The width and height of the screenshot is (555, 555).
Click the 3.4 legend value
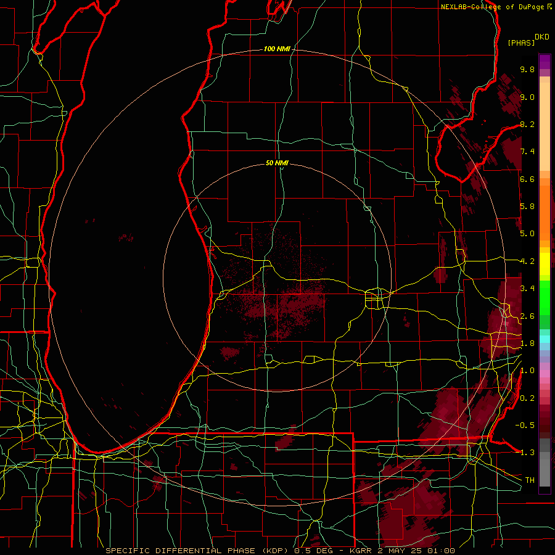coord(527,289)
